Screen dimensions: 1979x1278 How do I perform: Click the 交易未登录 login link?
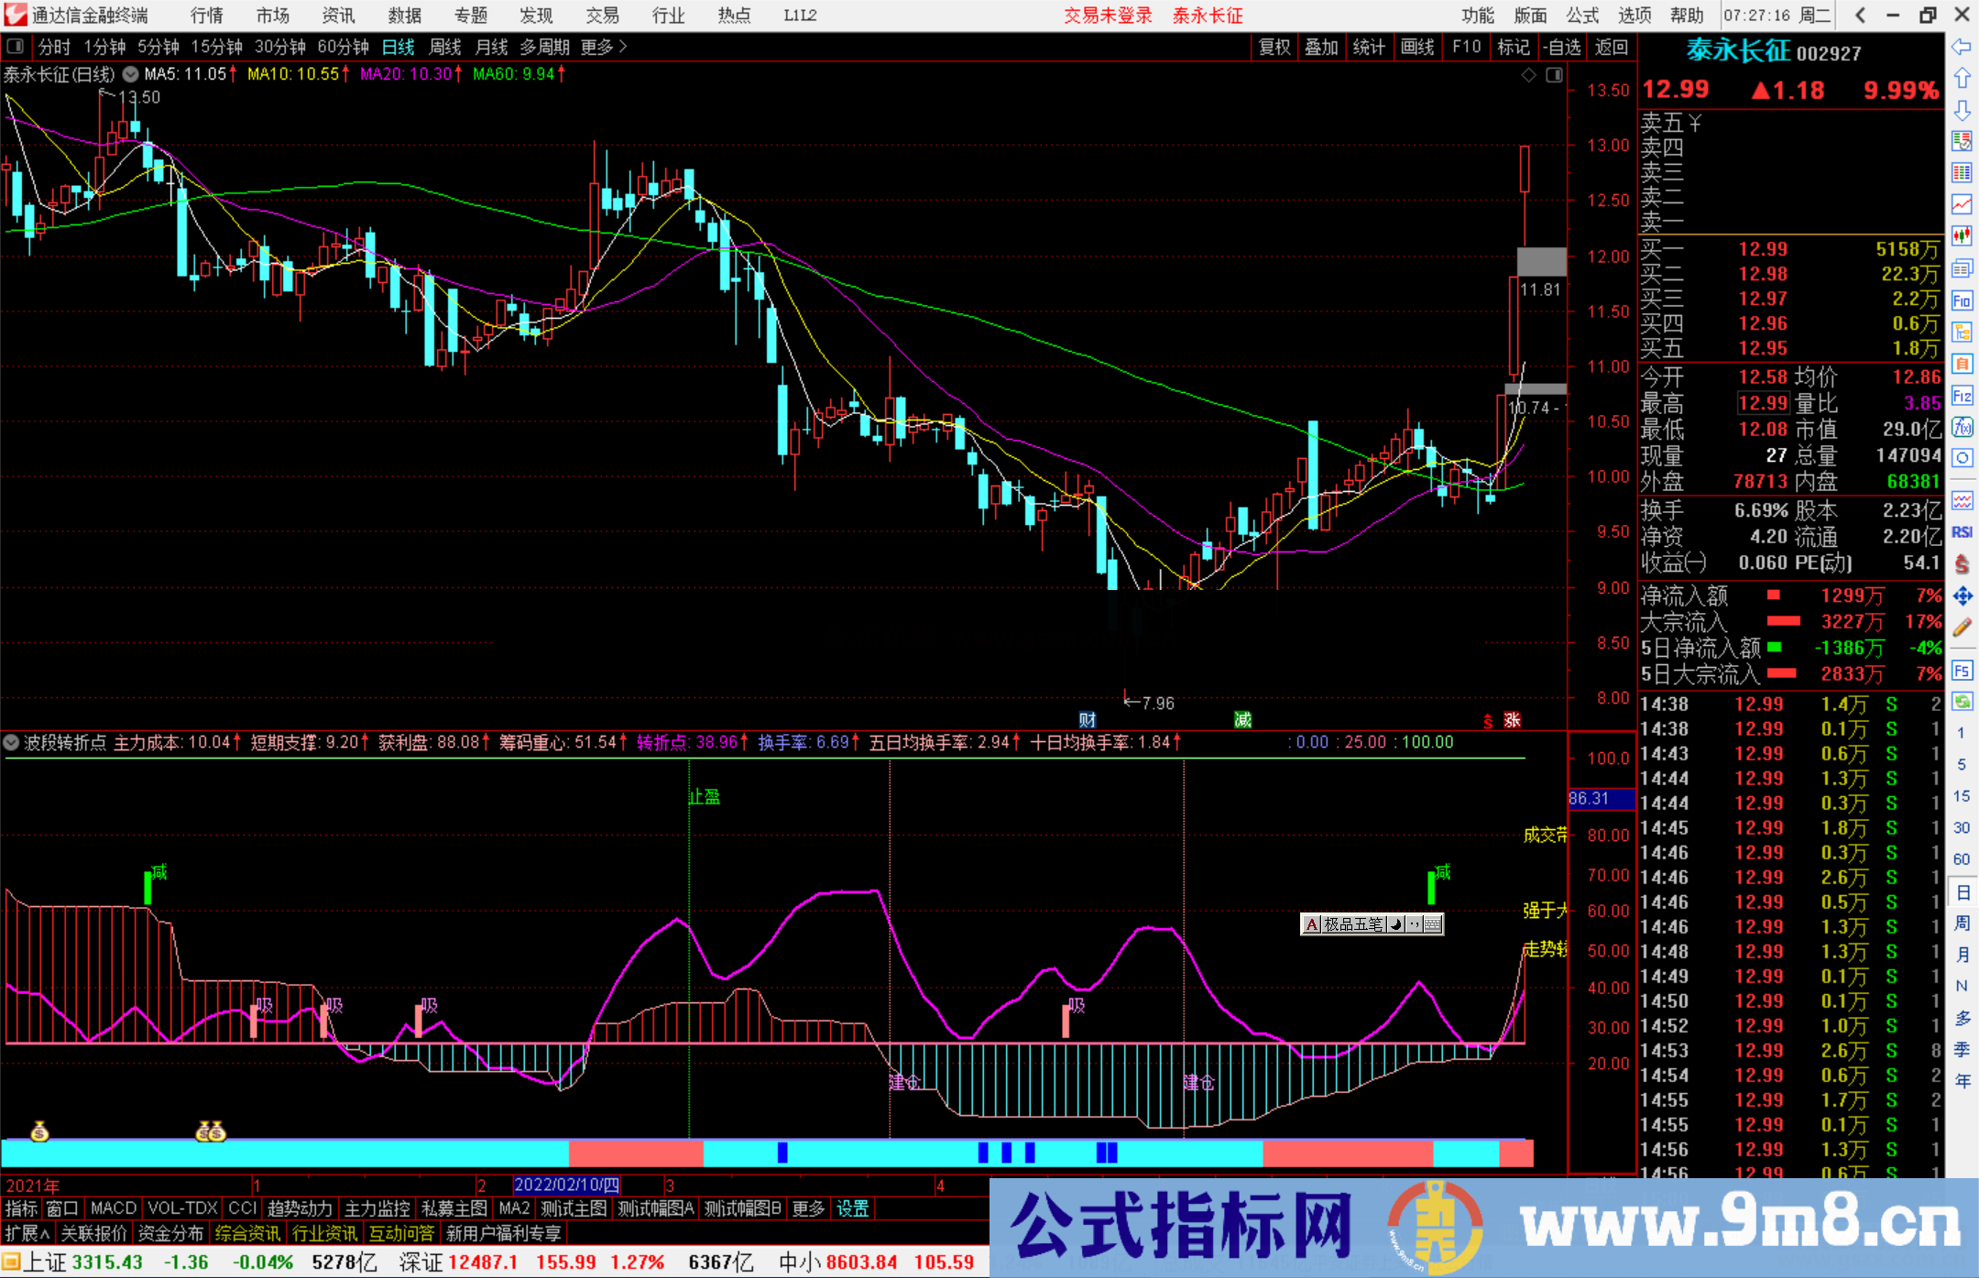tap(1109, 15)
